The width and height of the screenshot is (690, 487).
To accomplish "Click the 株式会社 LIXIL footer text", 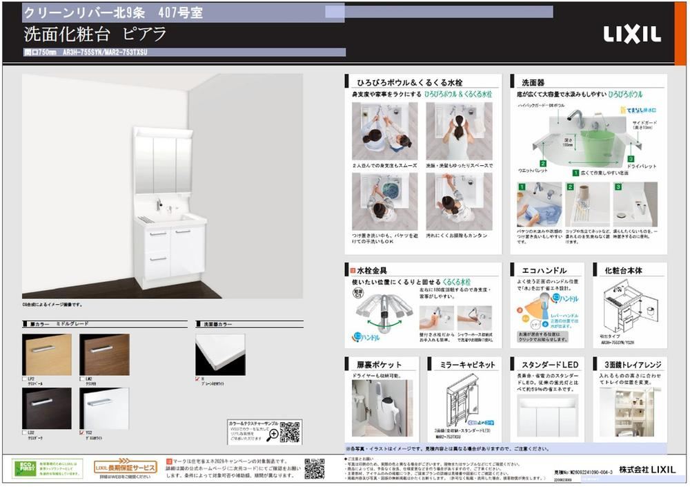I will click(647, 469).
